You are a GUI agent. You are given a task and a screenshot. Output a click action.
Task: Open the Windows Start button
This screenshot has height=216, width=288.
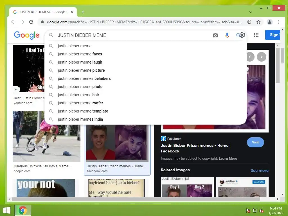[x=7, y=210]
